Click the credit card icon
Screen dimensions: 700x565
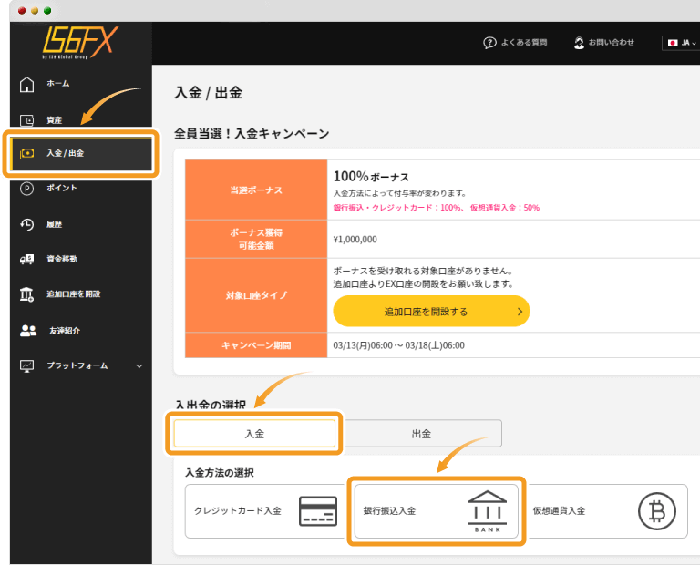pos(318,511)
